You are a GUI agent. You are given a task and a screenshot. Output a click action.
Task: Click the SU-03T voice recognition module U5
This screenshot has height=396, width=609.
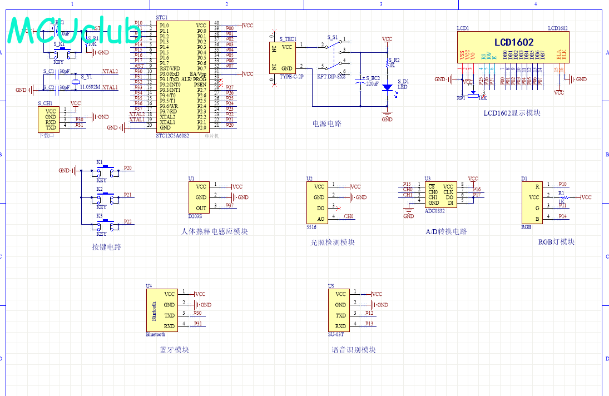345,310
